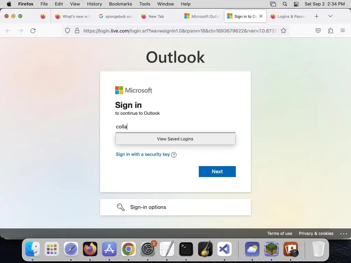351x263 pixels.
Task: Switch to the spongebob Google tab
Action: pyautogui.click(x=116, y=16)
